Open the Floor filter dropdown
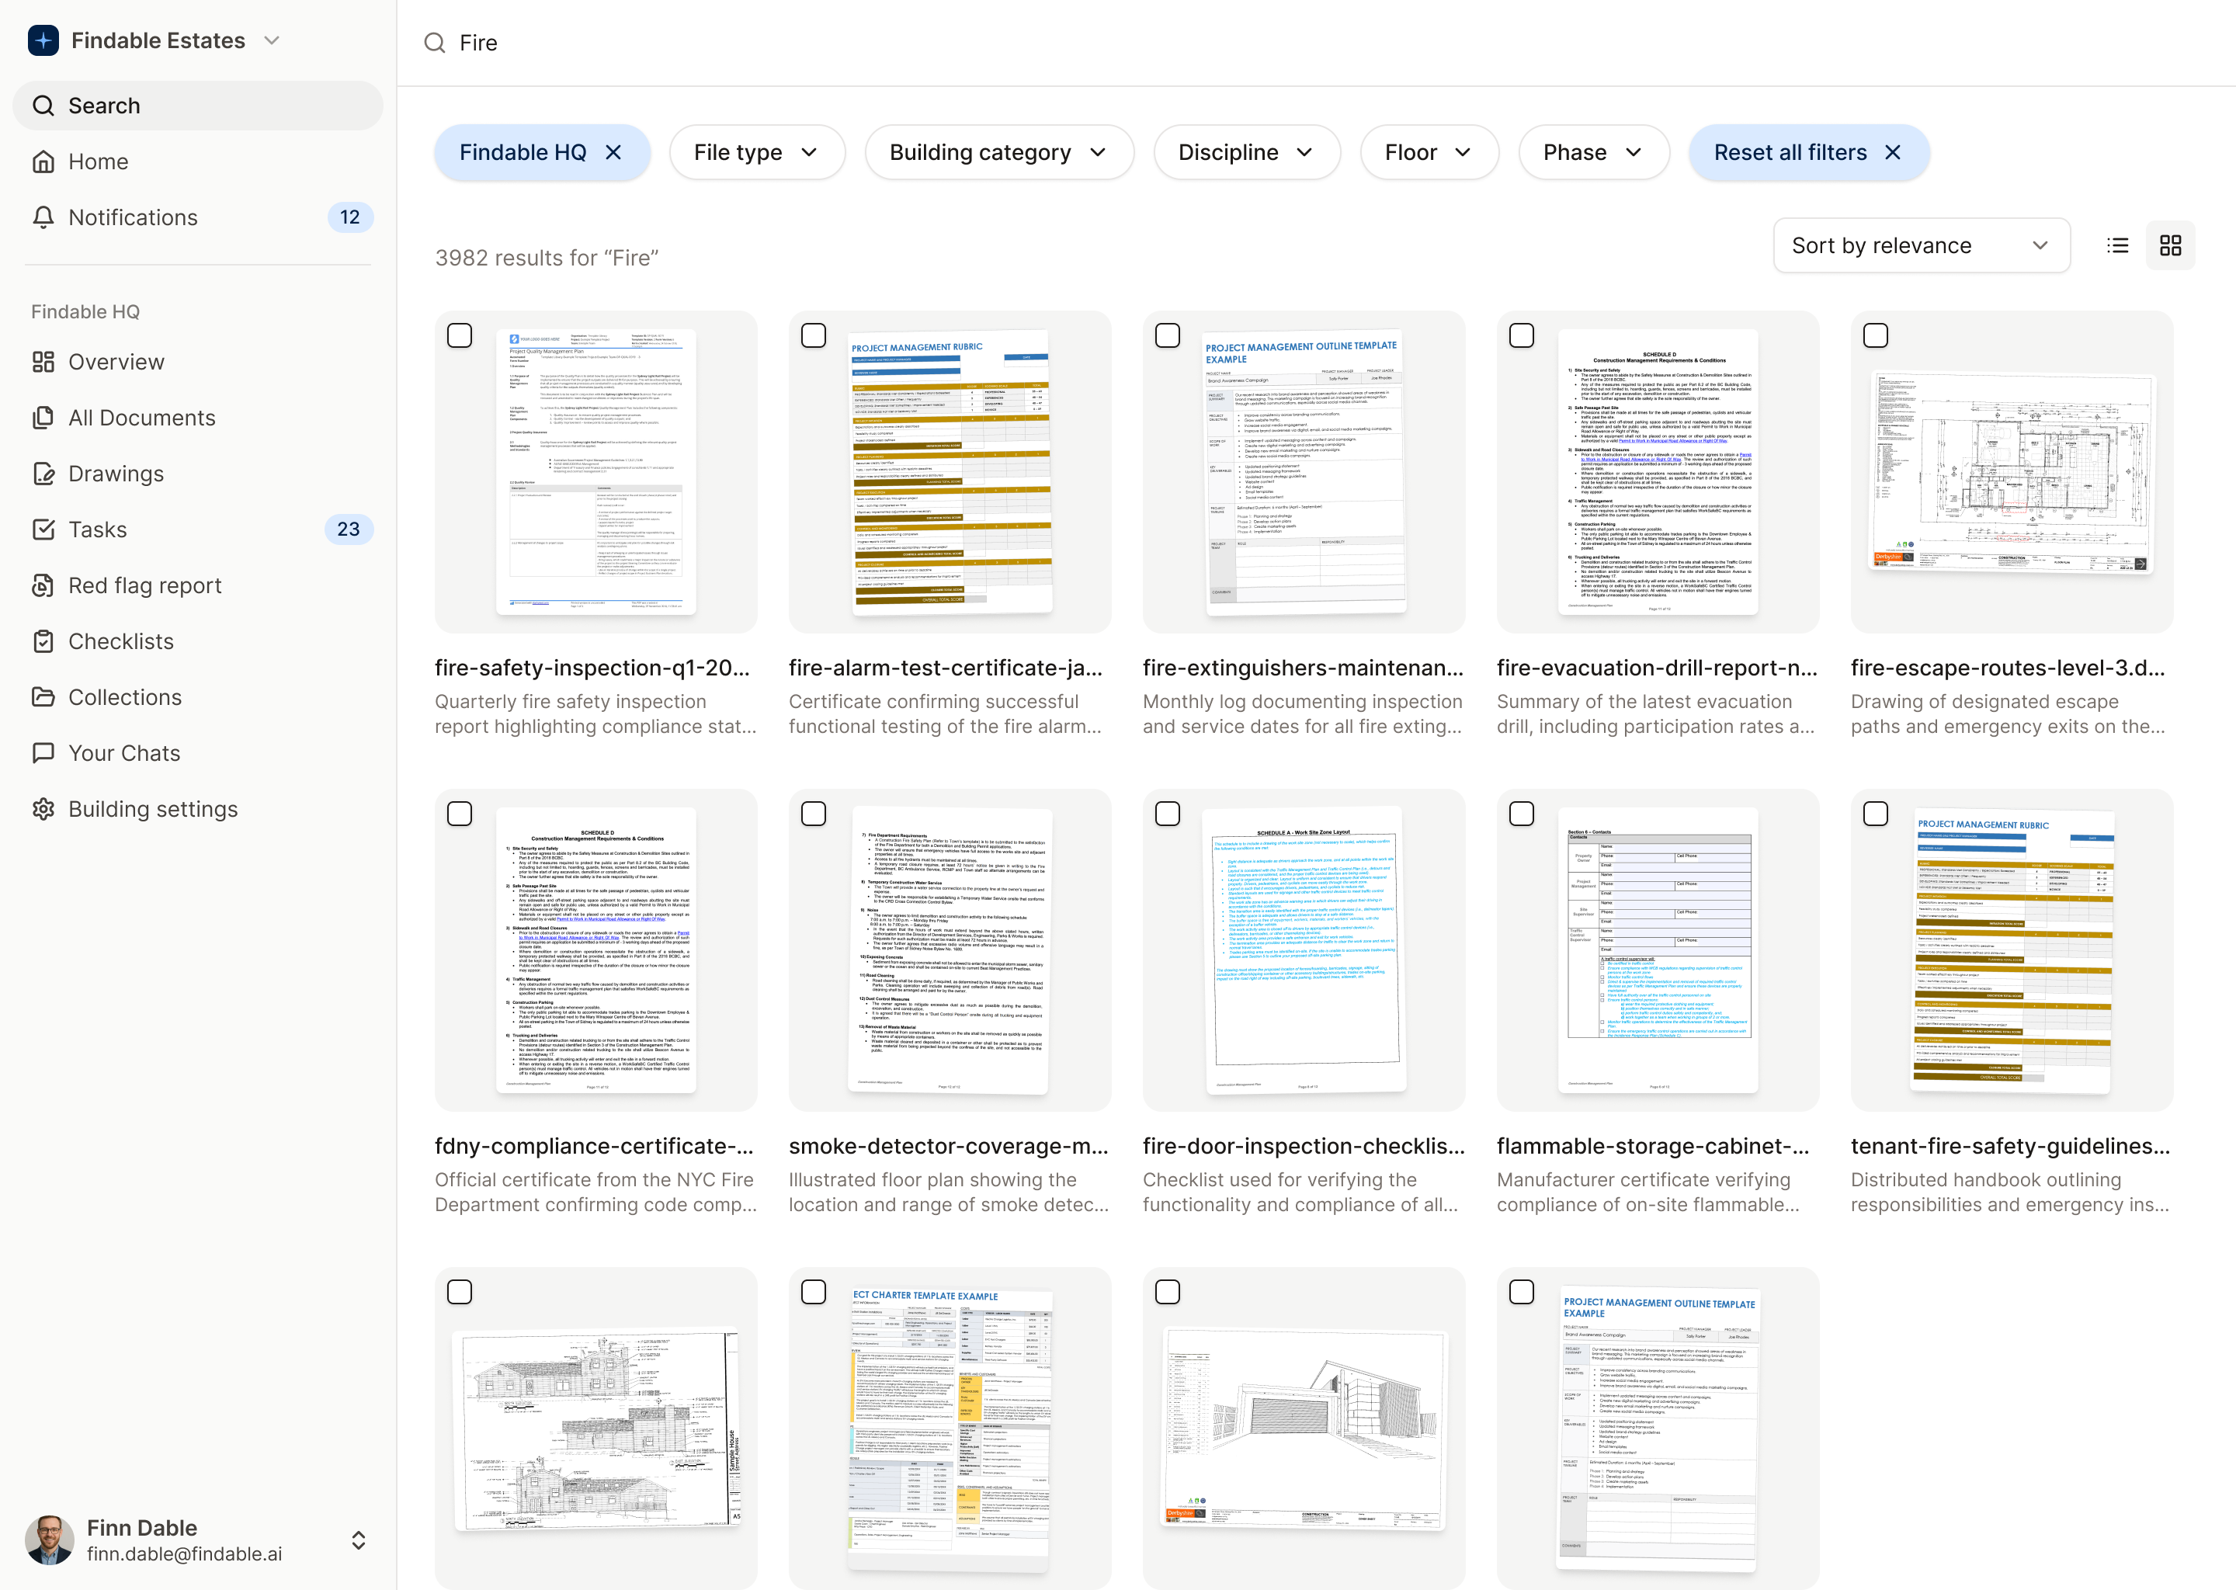2236x1590 pixels. point(1429,153)
